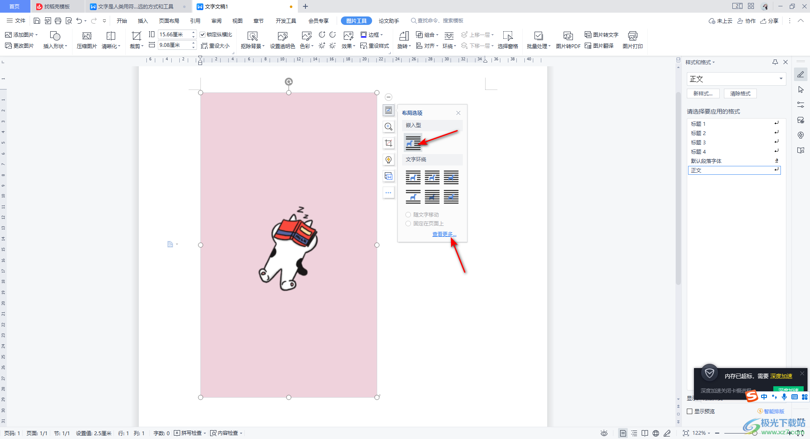Click the Undo icon in quick toolbar

coord(79,21)
